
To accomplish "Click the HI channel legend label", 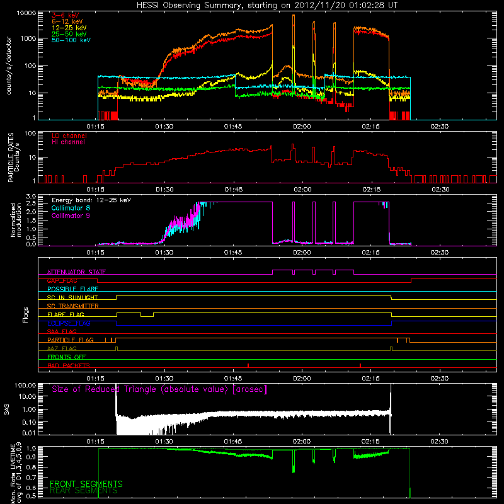I will coord(68,142).
